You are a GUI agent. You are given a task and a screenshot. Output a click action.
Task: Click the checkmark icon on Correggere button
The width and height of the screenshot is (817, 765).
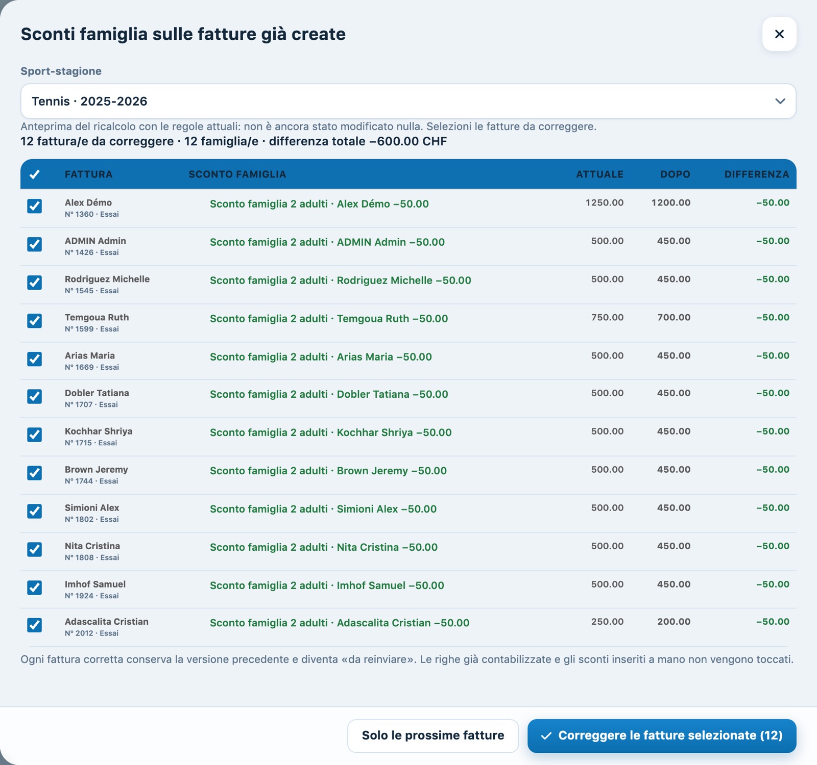[x=546, y=736]
